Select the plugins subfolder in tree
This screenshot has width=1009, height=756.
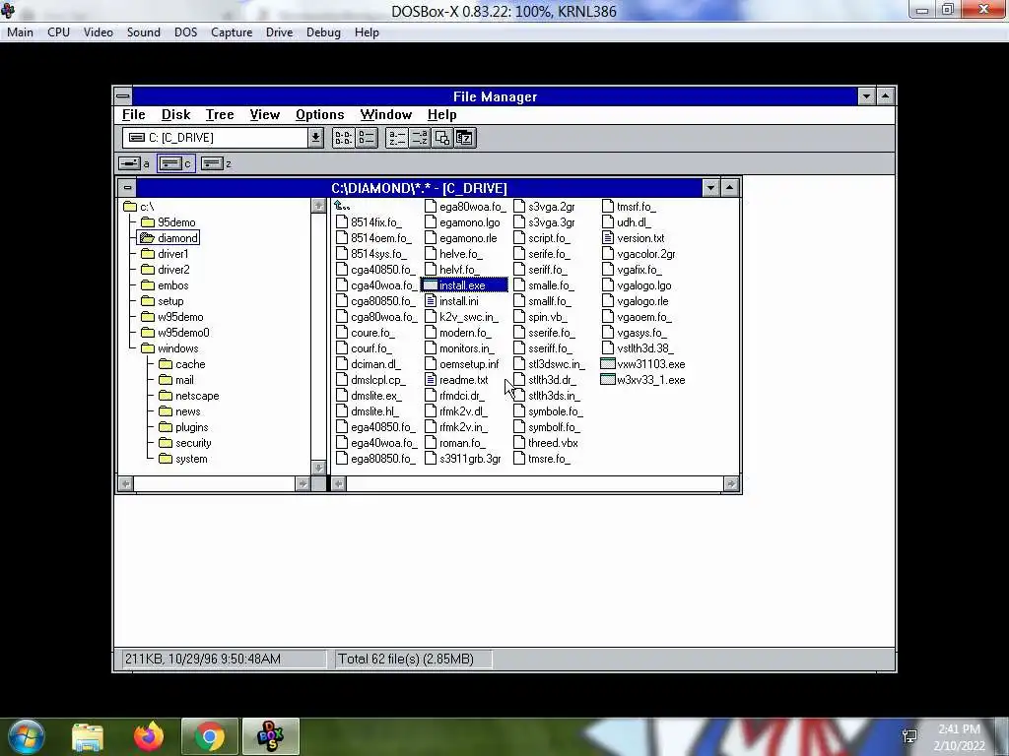(x=183, y=427)
